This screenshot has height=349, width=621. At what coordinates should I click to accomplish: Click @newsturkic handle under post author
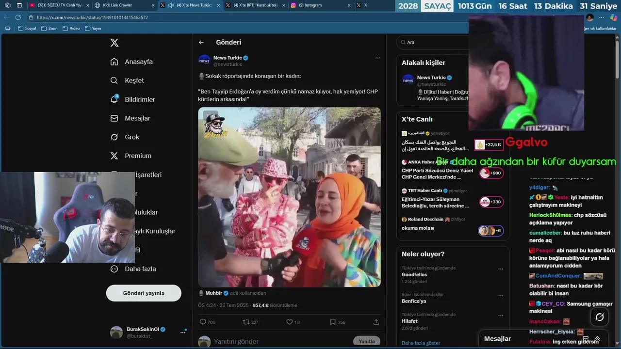coord(228,64)
